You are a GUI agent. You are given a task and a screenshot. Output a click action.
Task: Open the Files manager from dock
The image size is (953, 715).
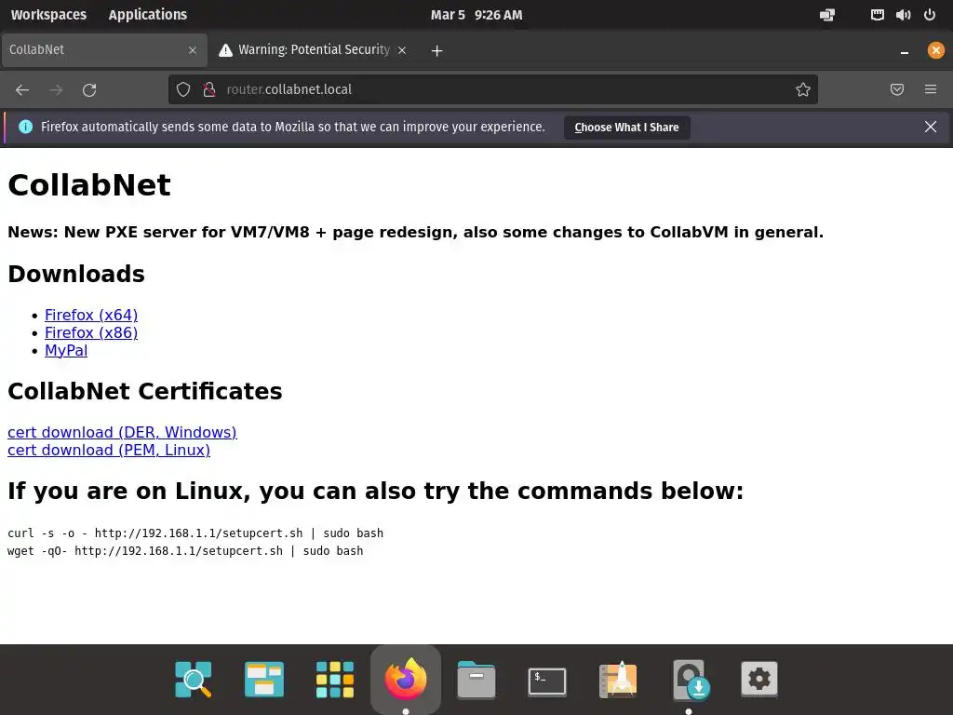pos(476,679)
